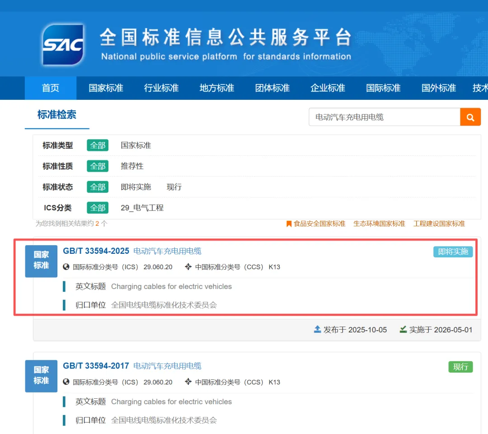488x434 pixels.
Task: Click the SAC logo icon
Action: 63,45
